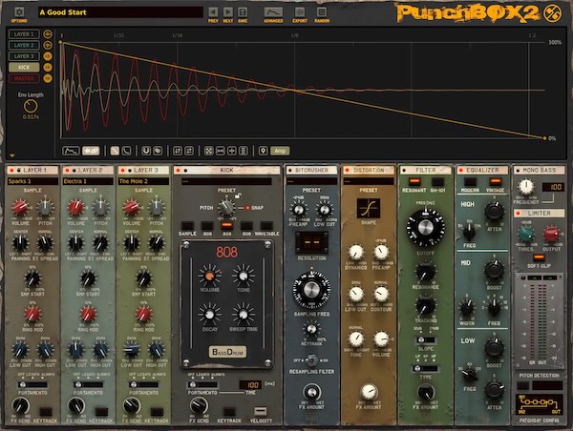573x431 pixels.
Task: Toggle the Resonant filter mode button
Action: [414, 181]
